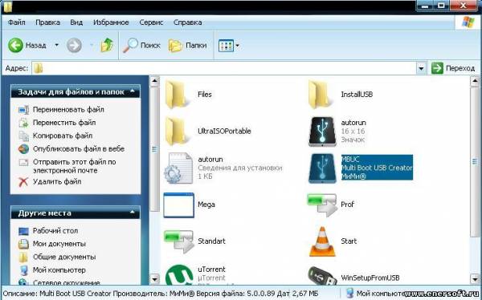Click the red X delete file icon

[x=23, y=182]
